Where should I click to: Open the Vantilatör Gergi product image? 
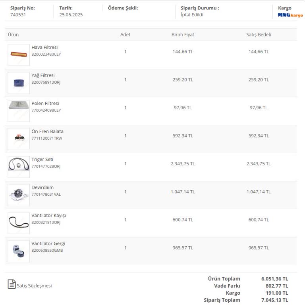19,251
